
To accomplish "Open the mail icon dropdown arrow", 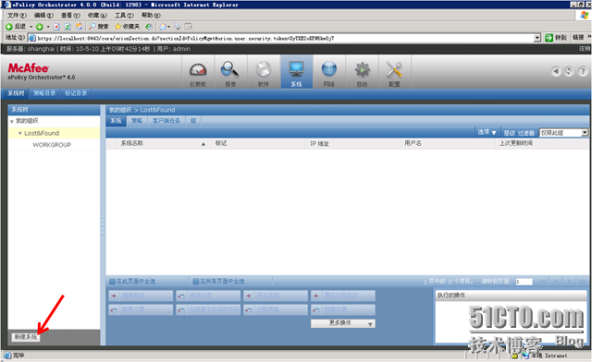I will click(168, 27).
